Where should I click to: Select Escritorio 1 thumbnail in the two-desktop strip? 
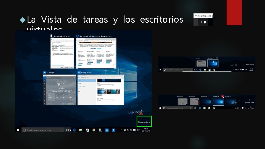[x=201, y=63]
